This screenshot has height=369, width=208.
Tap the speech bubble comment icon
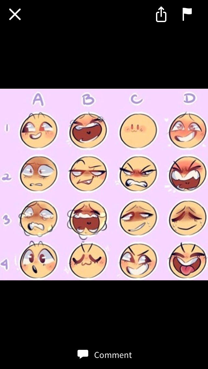pyautogui.click(x=83, y=354)
